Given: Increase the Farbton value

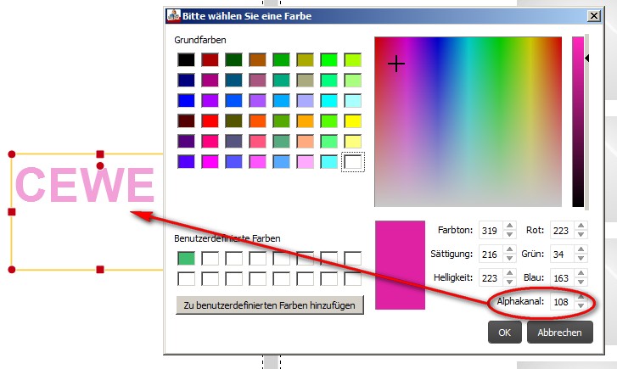Looking at the screenshot, I should (509, 226).
